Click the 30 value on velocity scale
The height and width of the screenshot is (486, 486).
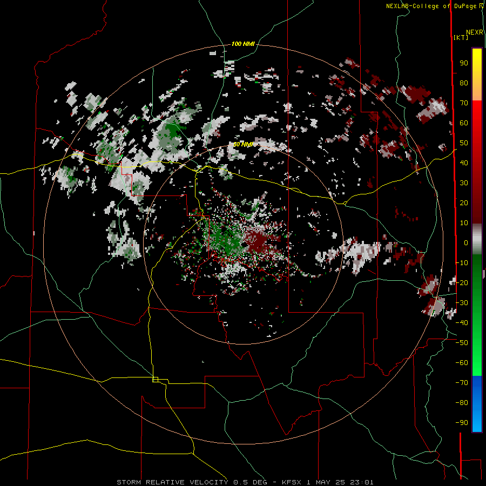pyautogui.click(x=464, y=183)
